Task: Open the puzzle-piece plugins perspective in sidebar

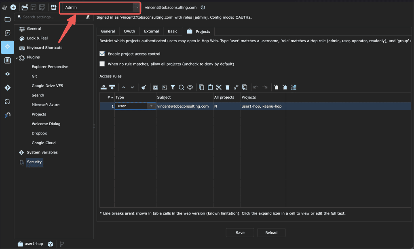Action: tap(7, 101)
